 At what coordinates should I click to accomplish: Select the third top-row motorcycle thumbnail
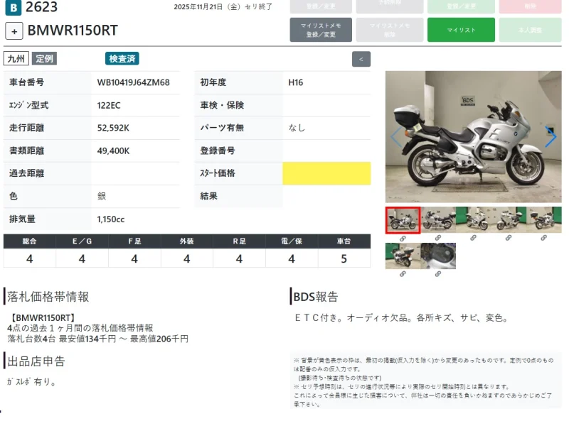tap(473, 219)
